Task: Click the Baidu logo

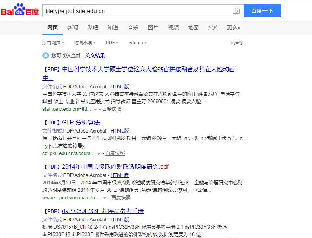Action: pyautogui.click(x=20, y=10)
